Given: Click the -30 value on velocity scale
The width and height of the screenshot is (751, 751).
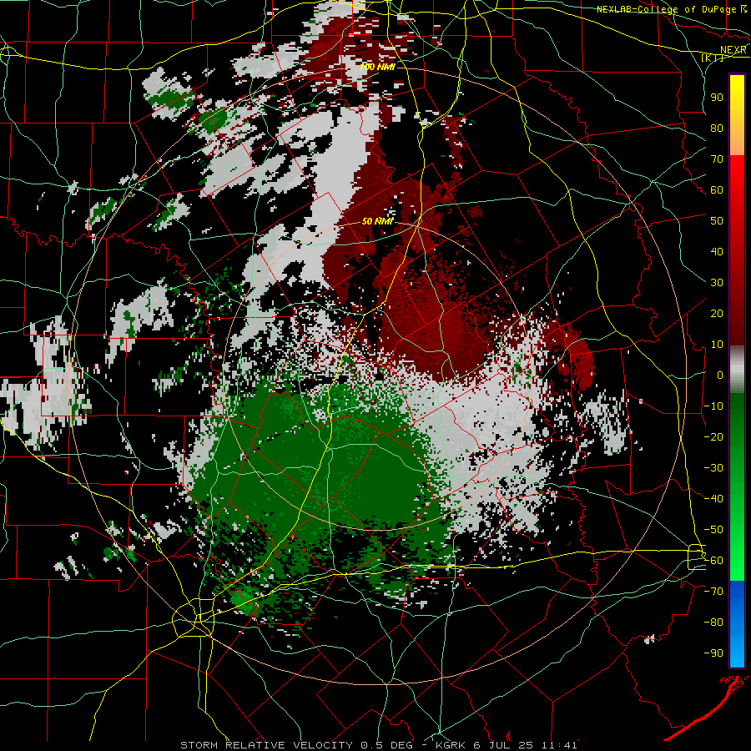Looking at the screenshot, I should [x=713, y=468].
